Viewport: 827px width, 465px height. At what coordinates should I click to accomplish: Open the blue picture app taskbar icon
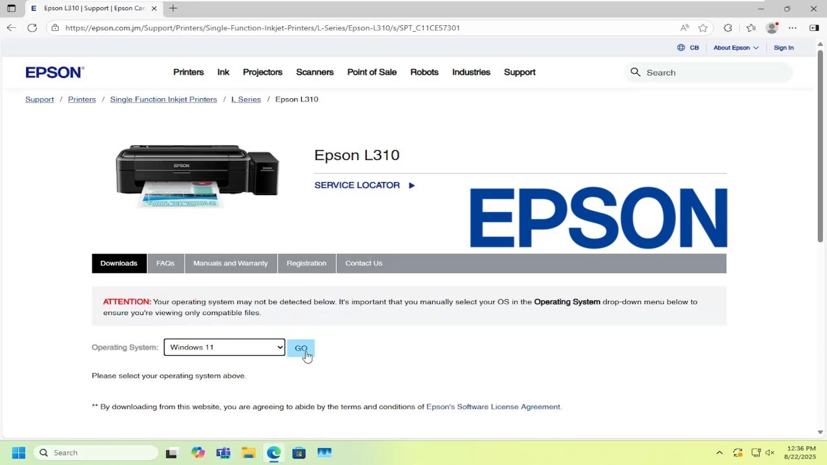point(324,453)
